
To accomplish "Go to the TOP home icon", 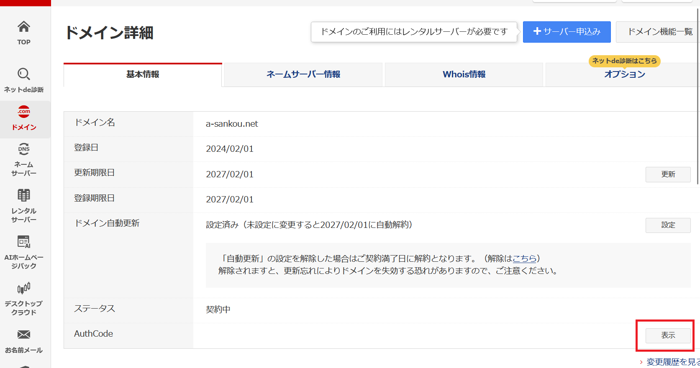I will (24, 28).
